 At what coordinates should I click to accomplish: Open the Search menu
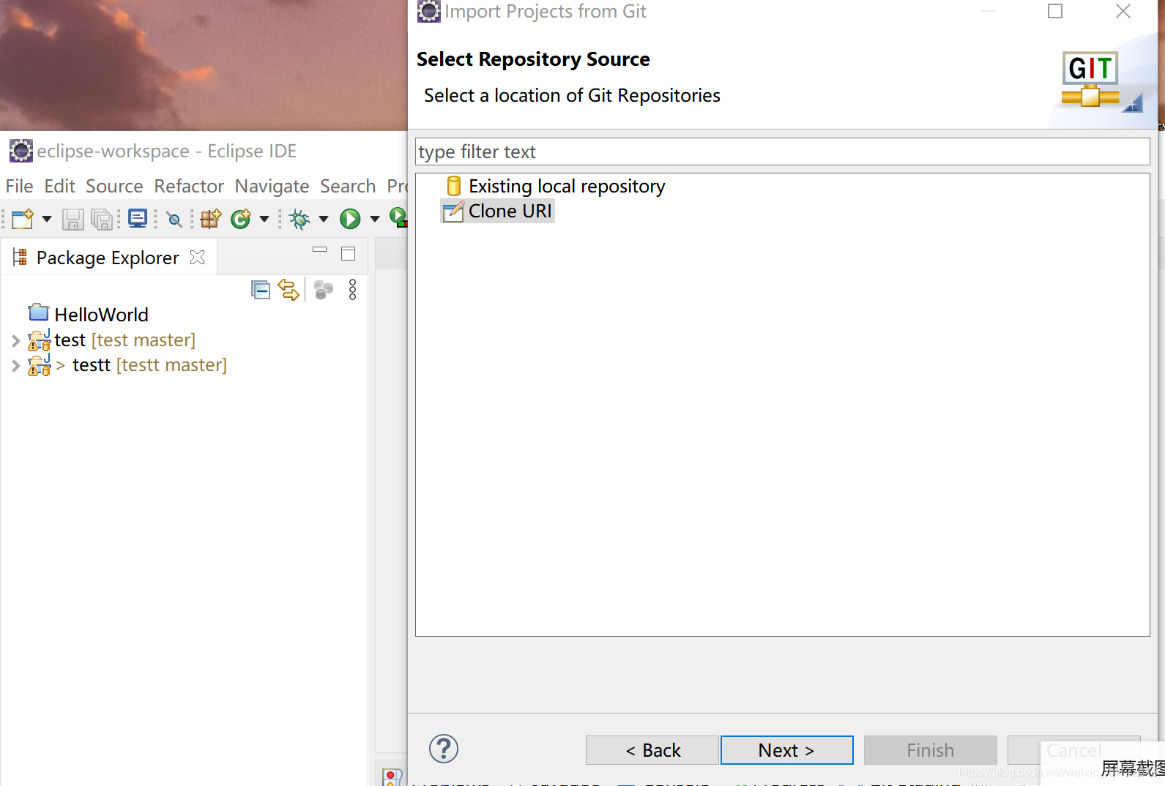tap(348, 186)
